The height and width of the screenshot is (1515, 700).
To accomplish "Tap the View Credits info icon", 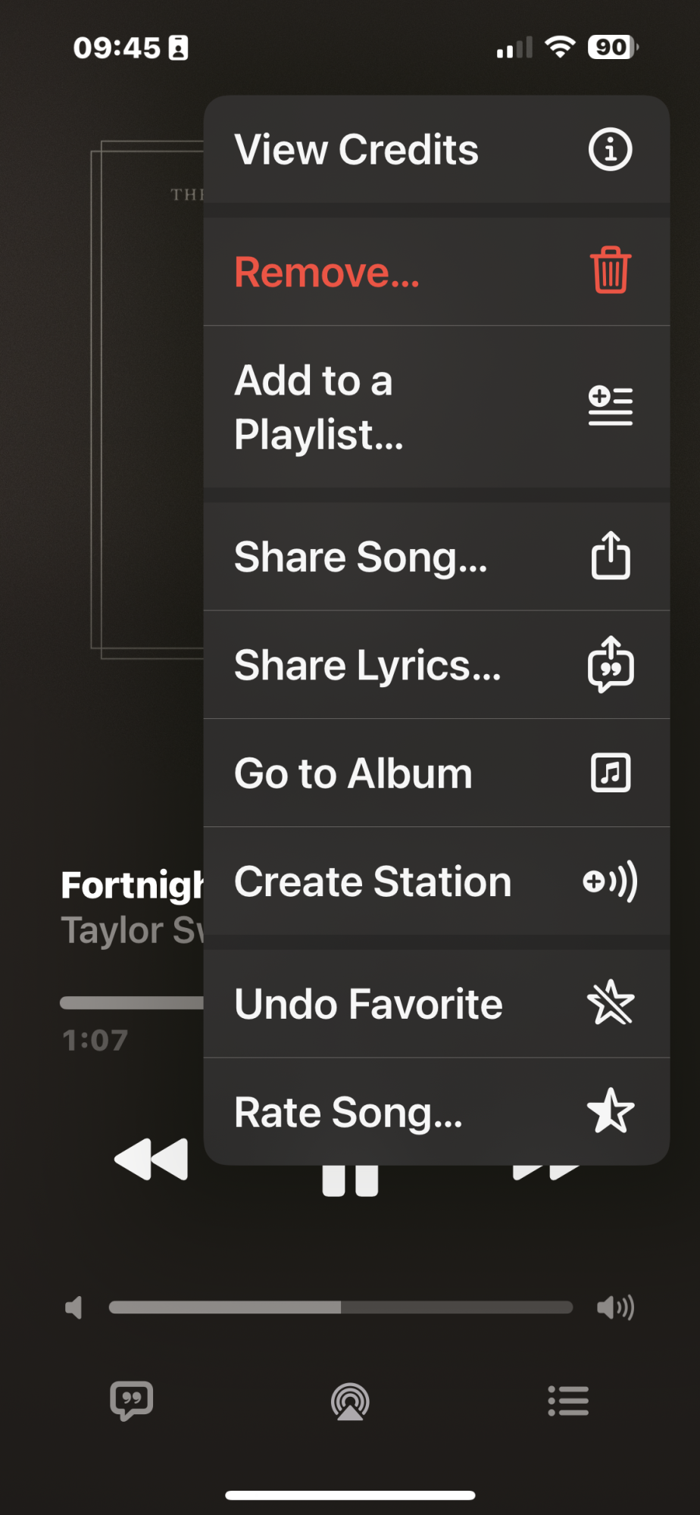I will pos(610,149).
